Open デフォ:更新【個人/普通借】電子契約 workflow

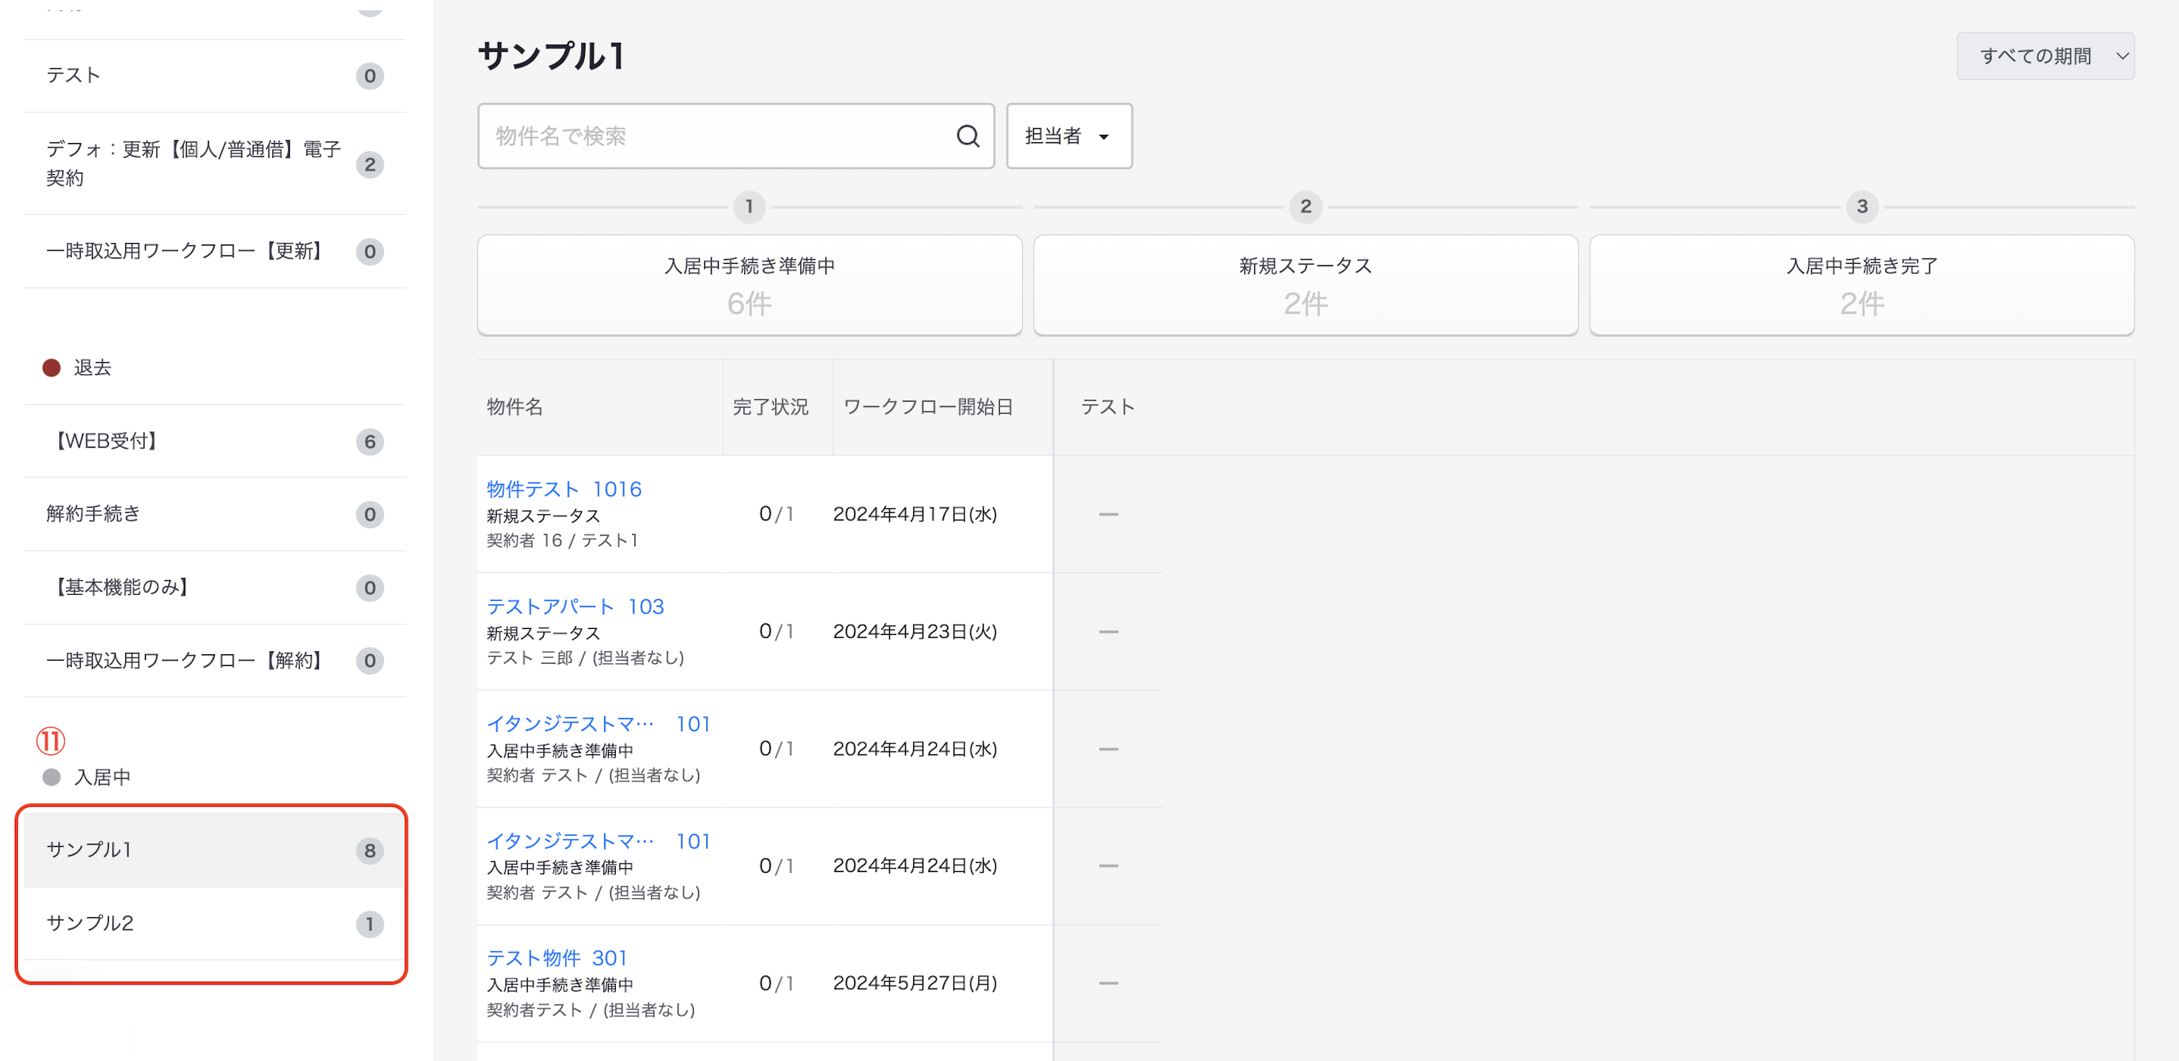(214, 163)
